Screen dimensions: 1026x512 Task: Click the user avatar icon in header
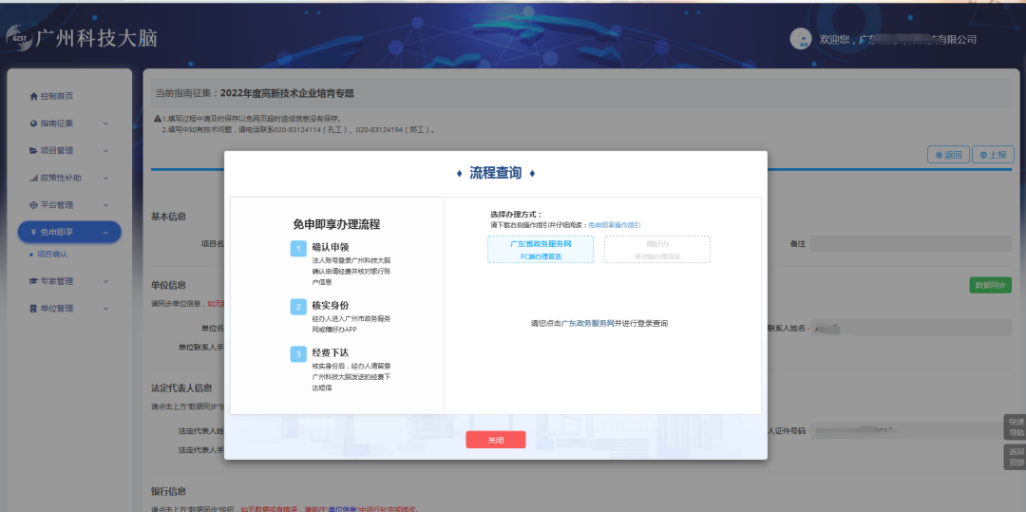click(x=801, y=39)
